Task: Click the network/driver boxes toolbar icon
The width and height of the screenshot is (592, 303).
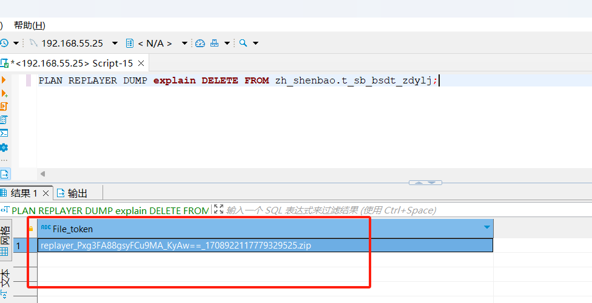Action: [215, 43]
